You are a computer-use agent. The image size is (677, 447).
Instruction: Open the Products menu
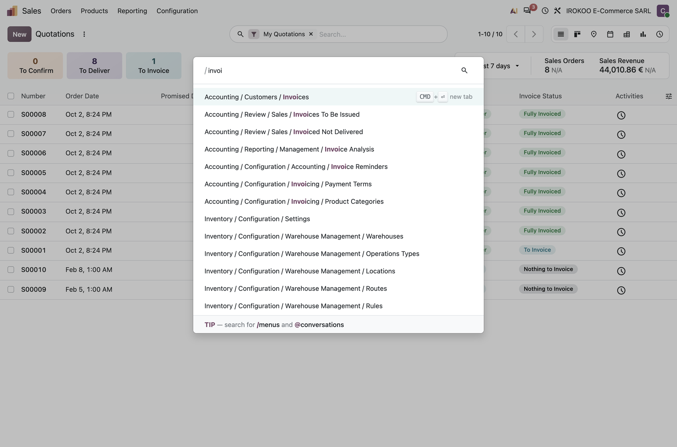(94, 11)
